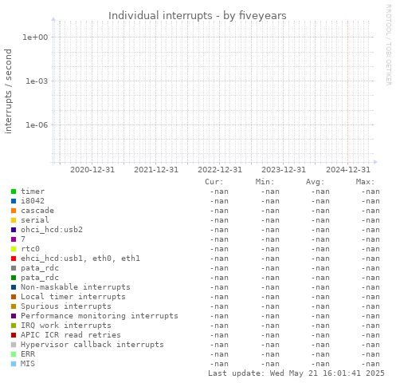Select the light blue MIS swatch
396x383 pixels.
14,364
